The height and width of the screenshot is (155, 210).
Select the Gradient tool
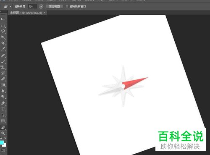pos(3,85)
